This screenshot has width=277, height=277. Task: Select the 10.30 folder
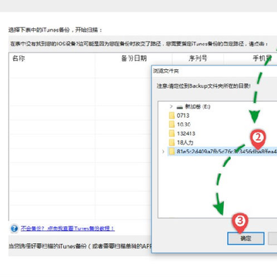(183, 125)
